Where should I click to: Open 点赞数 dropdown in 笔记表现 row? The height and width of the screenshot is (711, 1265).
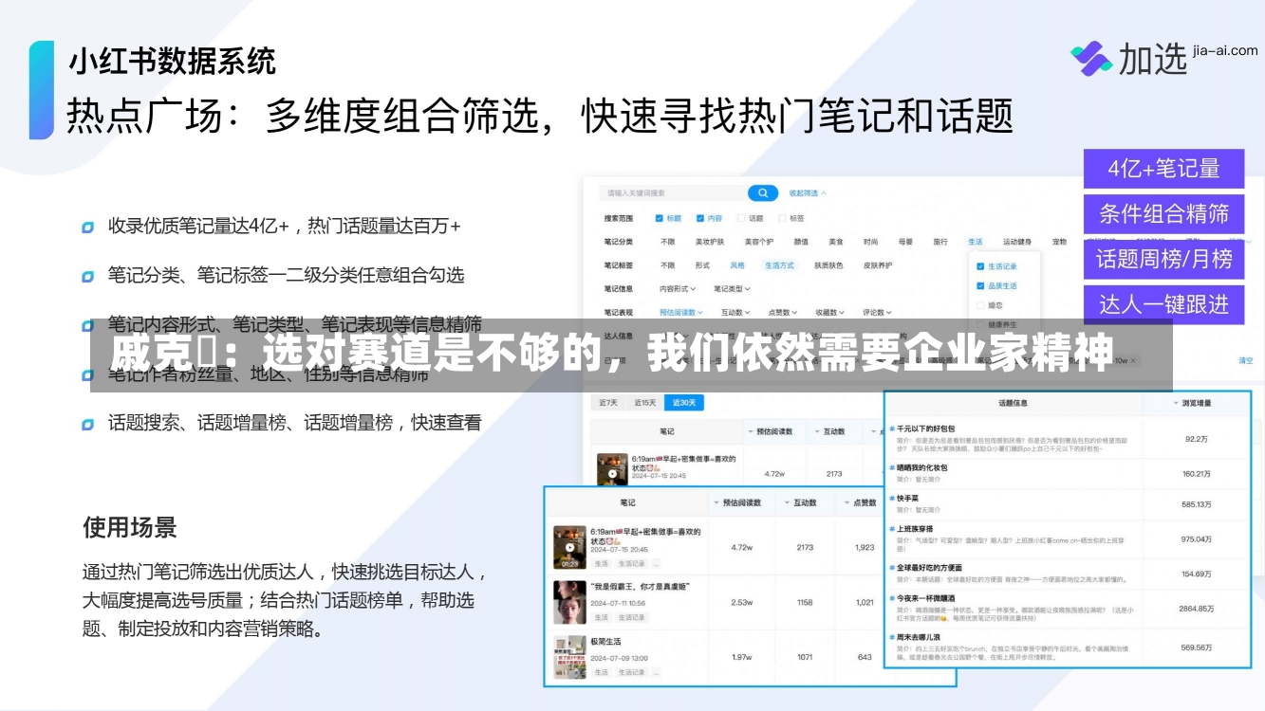[x=784, y=312]
